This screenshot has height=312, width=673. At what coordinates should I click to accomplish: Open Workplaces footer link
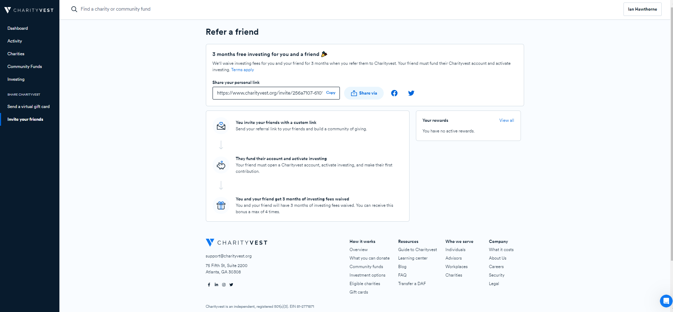pyautogui.click(x=457, y=267)
